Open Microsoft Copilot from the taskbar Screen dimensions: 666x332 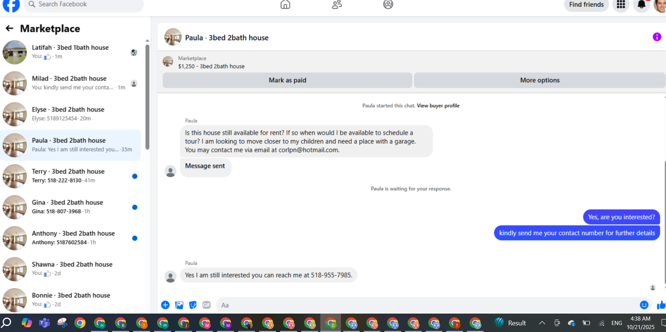[27, 323]
